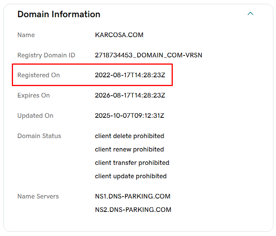
Task: Click the Domain Information heading
Action: coord(59,14)
